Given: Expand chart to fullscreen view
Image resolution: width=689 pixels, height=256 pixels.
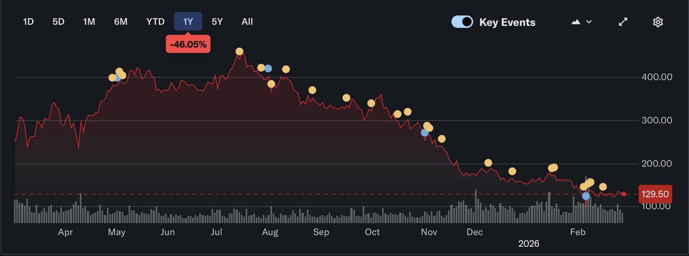Looking at the screenshot, I should (623, 22).
